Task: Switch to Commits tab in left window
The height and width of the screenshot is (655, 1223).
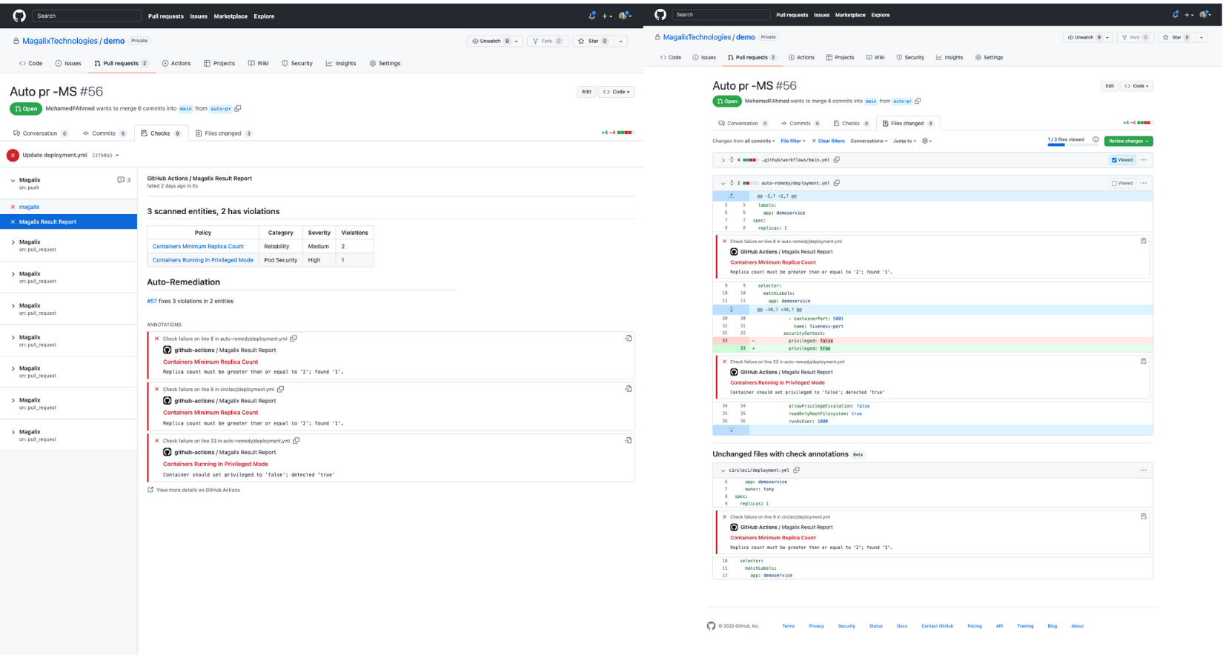Action: click(105, 133)
